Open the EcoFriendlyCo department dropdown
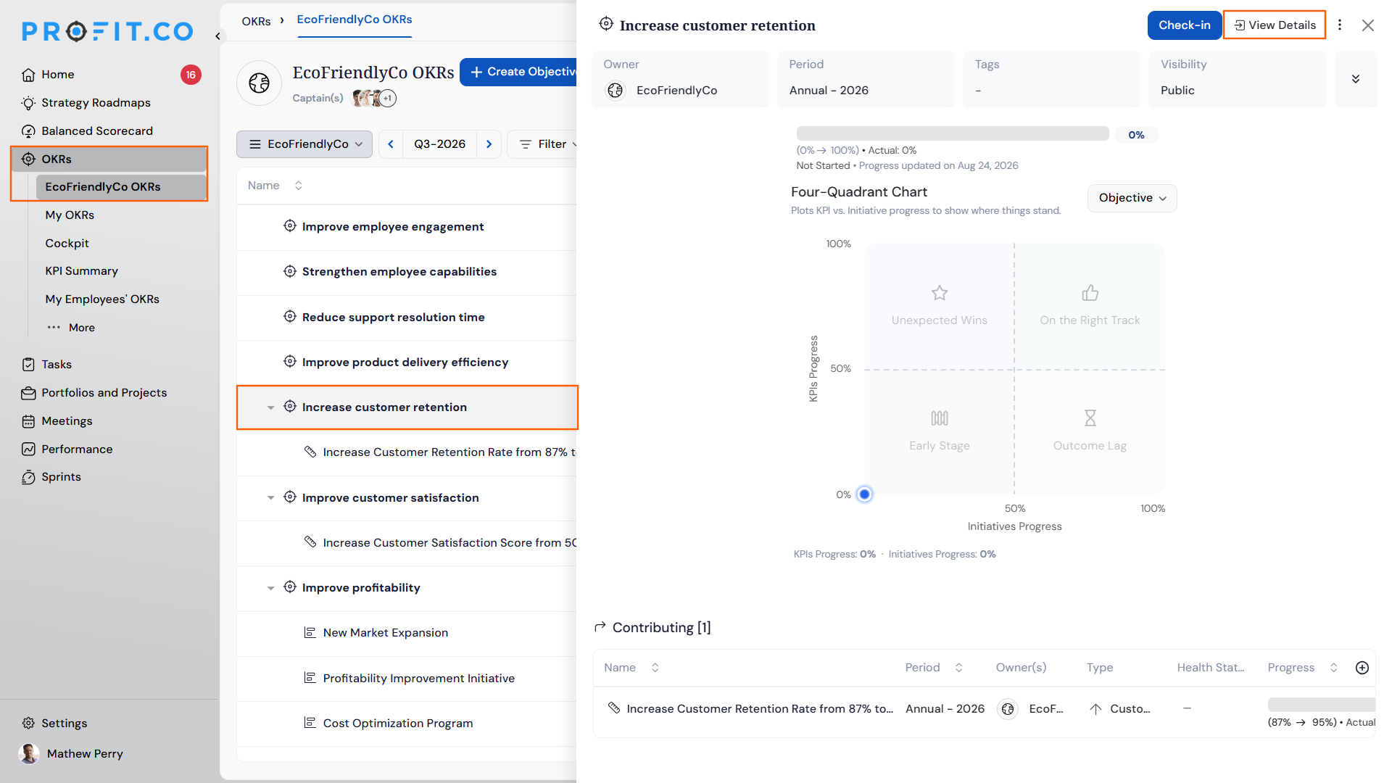This screenshot has width=1392, height=783. pos(304,144)
